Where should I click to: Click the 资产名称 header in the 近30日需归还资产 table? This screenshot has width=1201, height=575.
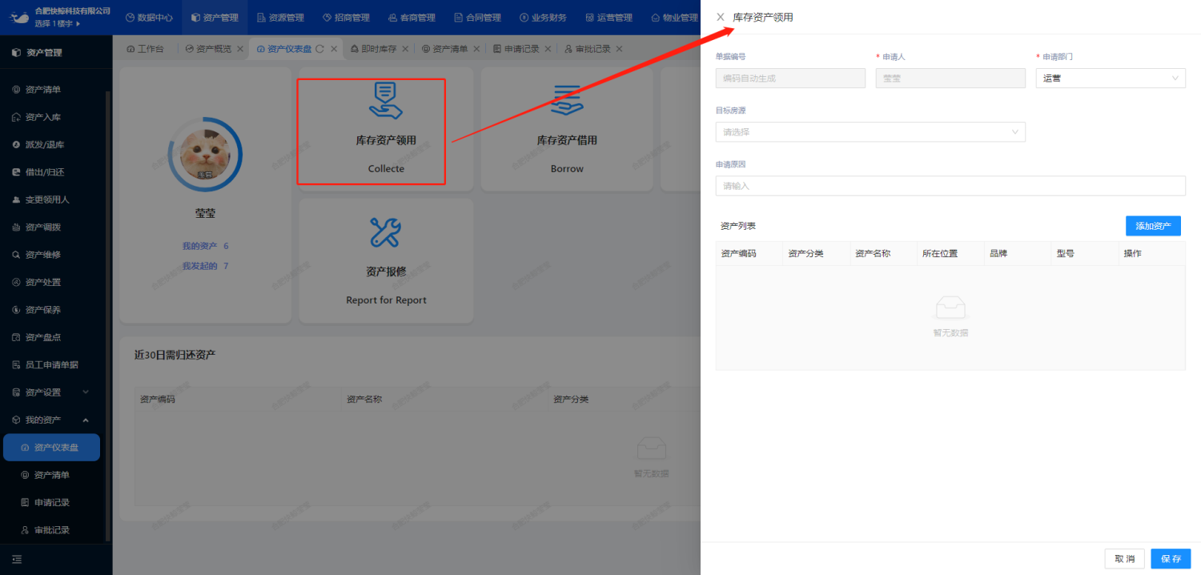[x=364, y=399]
